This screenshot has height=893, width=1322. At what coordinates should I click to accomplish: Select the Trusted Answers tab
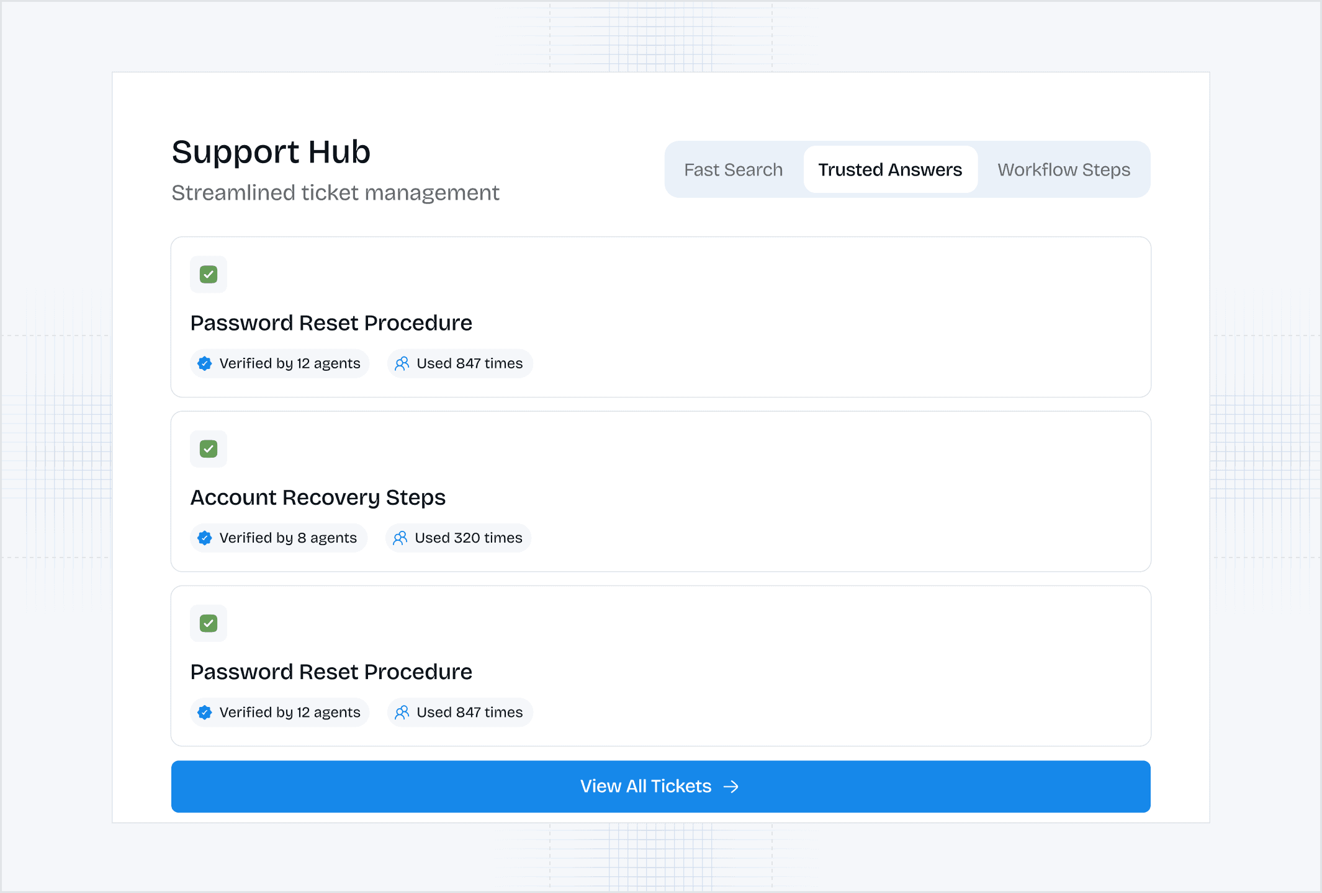pos(890,169)
